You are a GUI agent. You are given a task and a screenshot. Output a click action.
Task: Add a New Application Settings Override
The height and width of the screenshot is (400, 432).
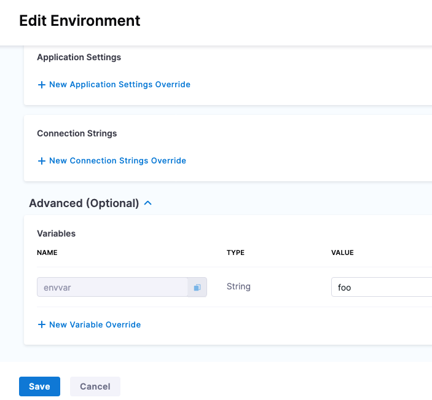[119, 85]
